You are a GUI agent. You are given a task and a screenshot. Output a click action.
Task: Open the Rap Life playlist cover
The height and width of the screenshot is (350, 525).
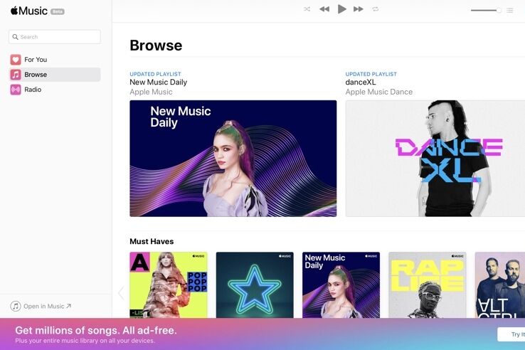(x=428, y=285)
